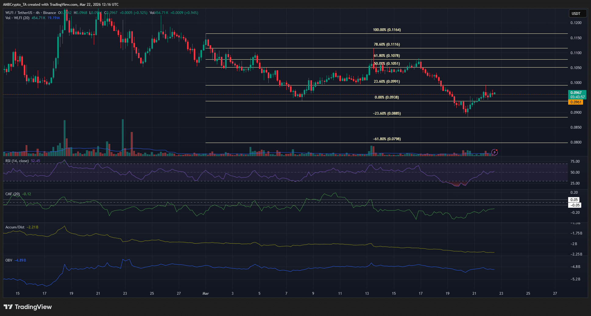591x316 pixels.
Task: Click the 0.00% (0.0938) Fibonacci label
Action: click(x=387, y=97)
